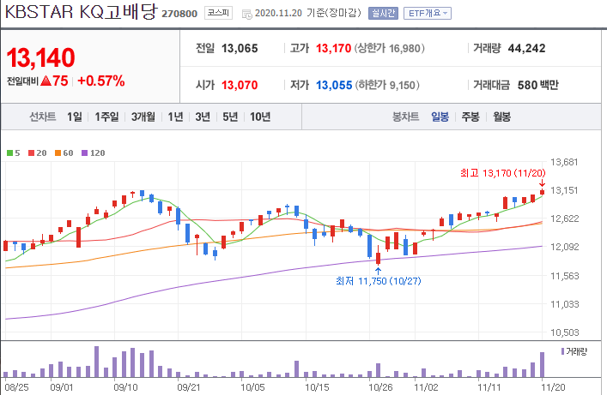The image size is (607, 395).
Task: Click the 하한가 9,150 text
Action: 387,85
